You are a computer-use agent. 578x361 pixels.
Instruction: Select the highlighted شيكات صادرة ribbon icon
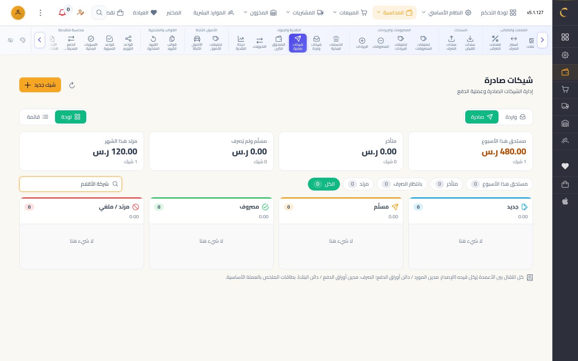coord(298,43)
